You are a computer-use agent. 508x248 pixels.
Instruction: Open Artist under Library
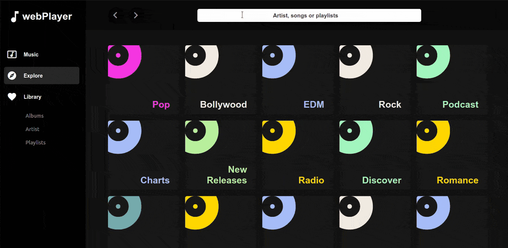[x=32, y=129]
